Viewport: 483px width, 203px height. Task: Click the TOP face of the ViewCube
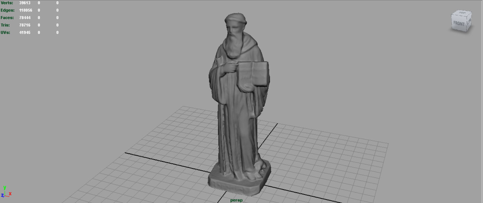coord(462,13)
